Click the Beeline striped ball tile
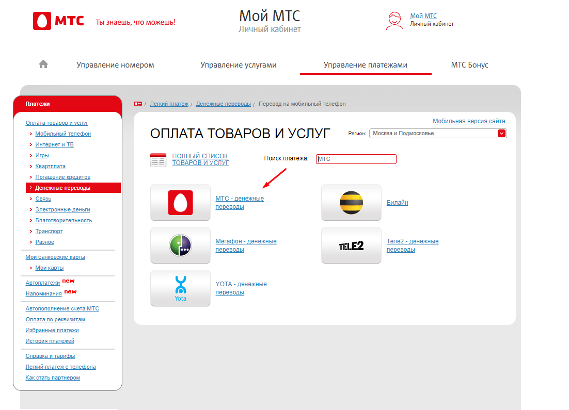 tap(351, 202)
